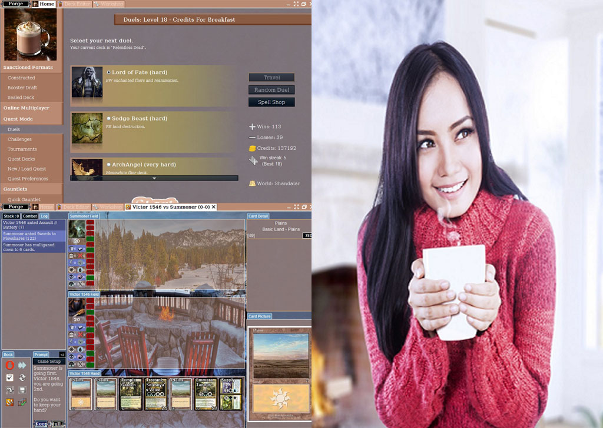603x428 pixels.
Task: Select the Lord of Fate (hard) radio button
Action: [x=109, y=72]
